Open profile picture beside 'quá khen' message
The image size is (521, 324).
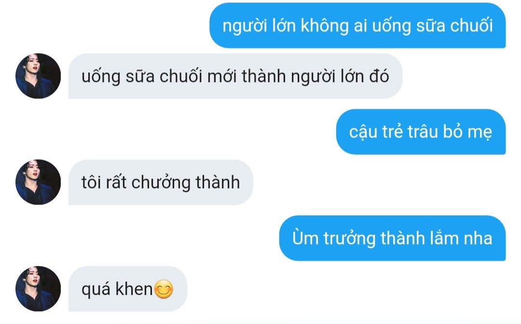click(38, 289)
